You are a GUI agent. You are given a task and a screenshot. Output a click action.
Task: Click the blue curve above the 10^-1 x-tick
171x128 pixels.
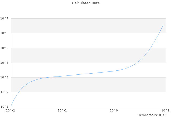62,76
